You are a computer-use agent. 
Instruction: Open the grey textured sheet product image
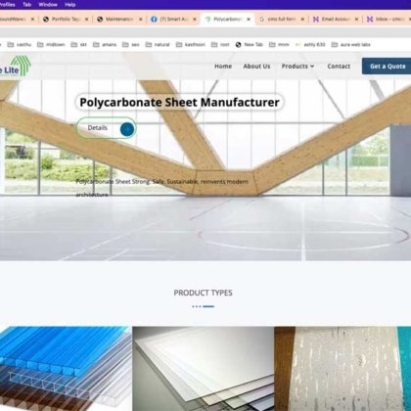(342, 369)
